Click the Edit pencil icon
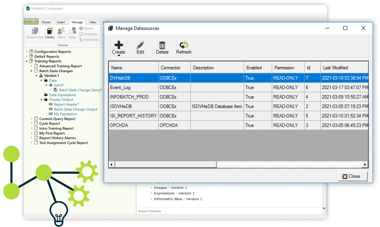The width and height of the screenshot is (380, 227). (x=140, y=45)
